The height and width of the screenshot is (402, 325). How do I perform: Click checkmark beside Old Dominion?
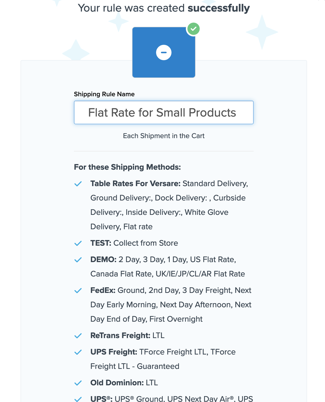78,383
